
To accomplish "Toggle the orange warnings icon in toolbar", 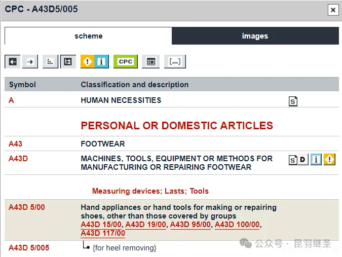I will [x=87, y=61].
